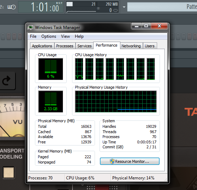Click the Memory 2.33 GB meter
197x190 pixels.
point(50,101)
